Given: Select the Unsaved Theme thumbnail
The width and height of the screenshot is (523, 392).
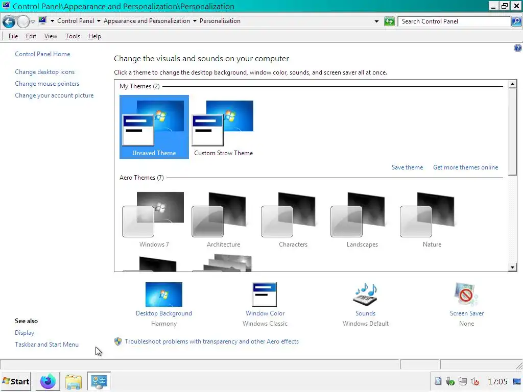Looking at the screenshot, I should [x=154, y=127].
